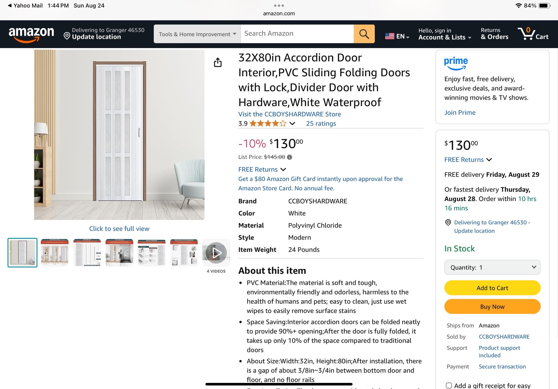Focus the Search Amazon input field
This screenshot has height=389, width=558.
[x=297, y=34]
